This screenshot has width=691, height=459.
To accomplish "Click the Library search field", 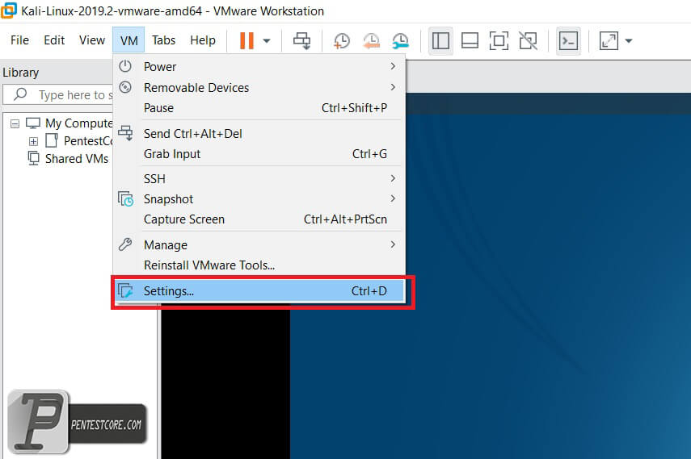I will tap(59, 94).
